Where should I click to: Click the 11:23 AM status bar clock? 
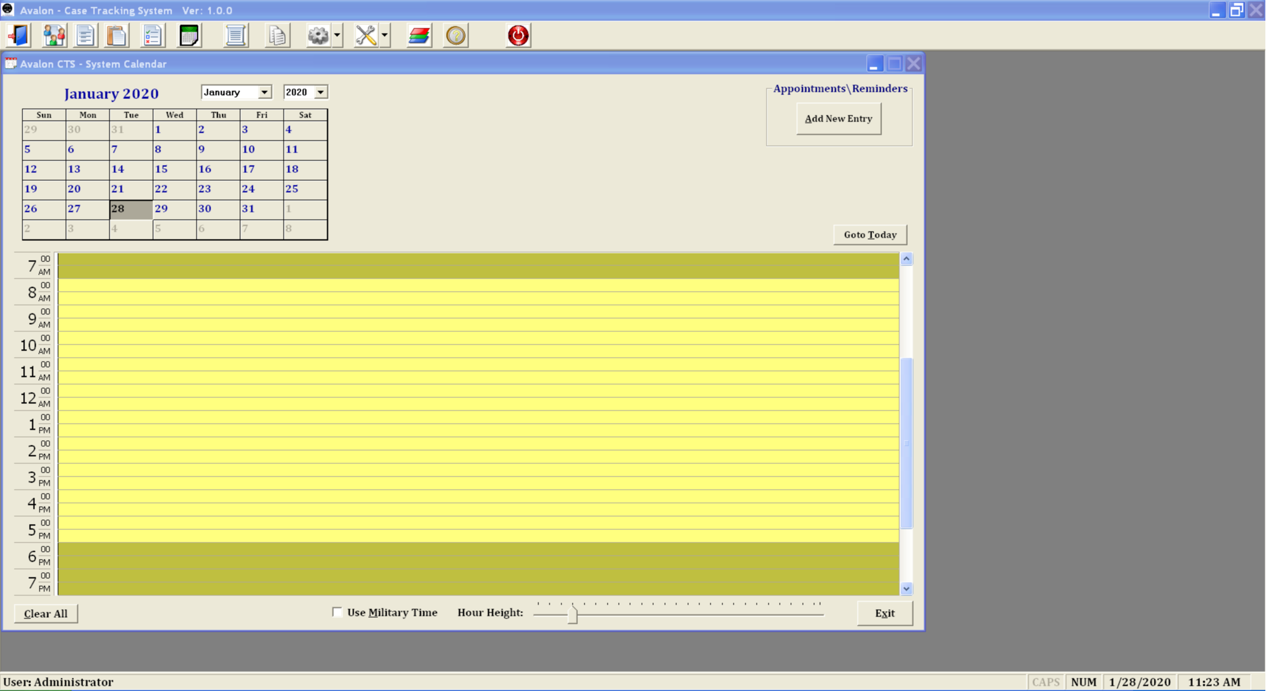coord(1214,682)
